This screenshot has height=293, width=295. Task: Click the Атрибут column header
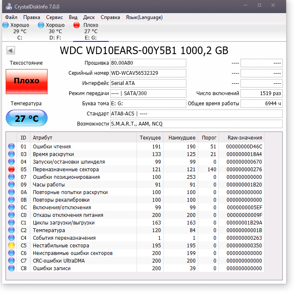pyautogui.click(x=83, y=137)
